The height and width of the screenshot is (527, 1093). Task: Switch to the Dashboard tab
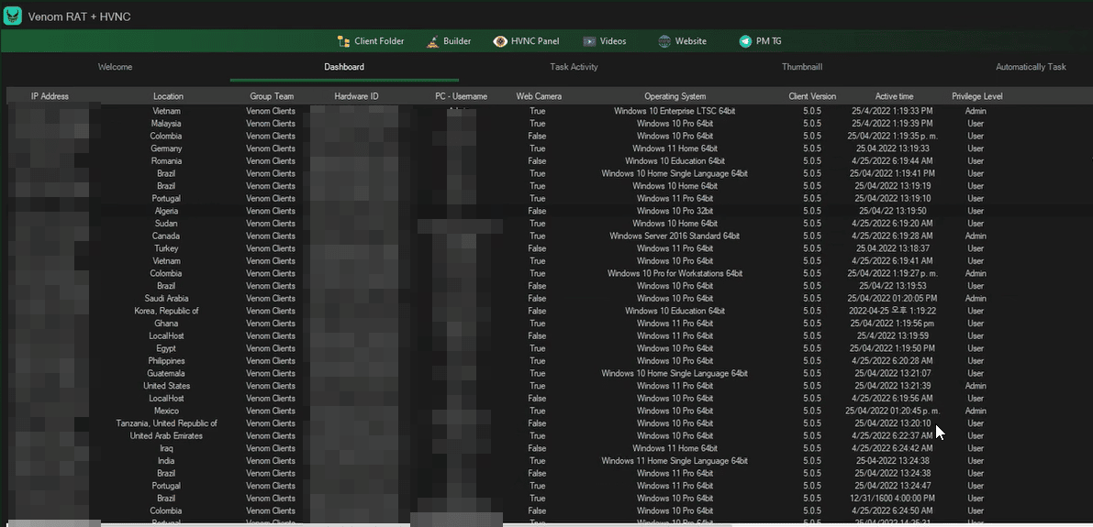coord(343,67)
